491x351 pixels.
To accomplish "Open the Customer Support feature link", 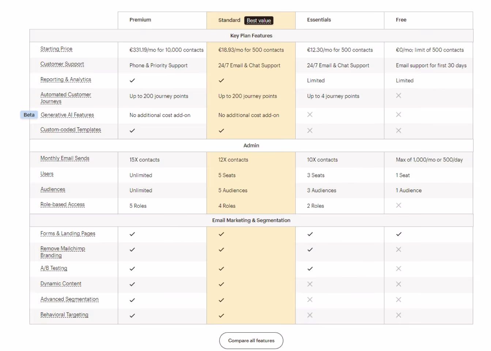I will point(62,64).
